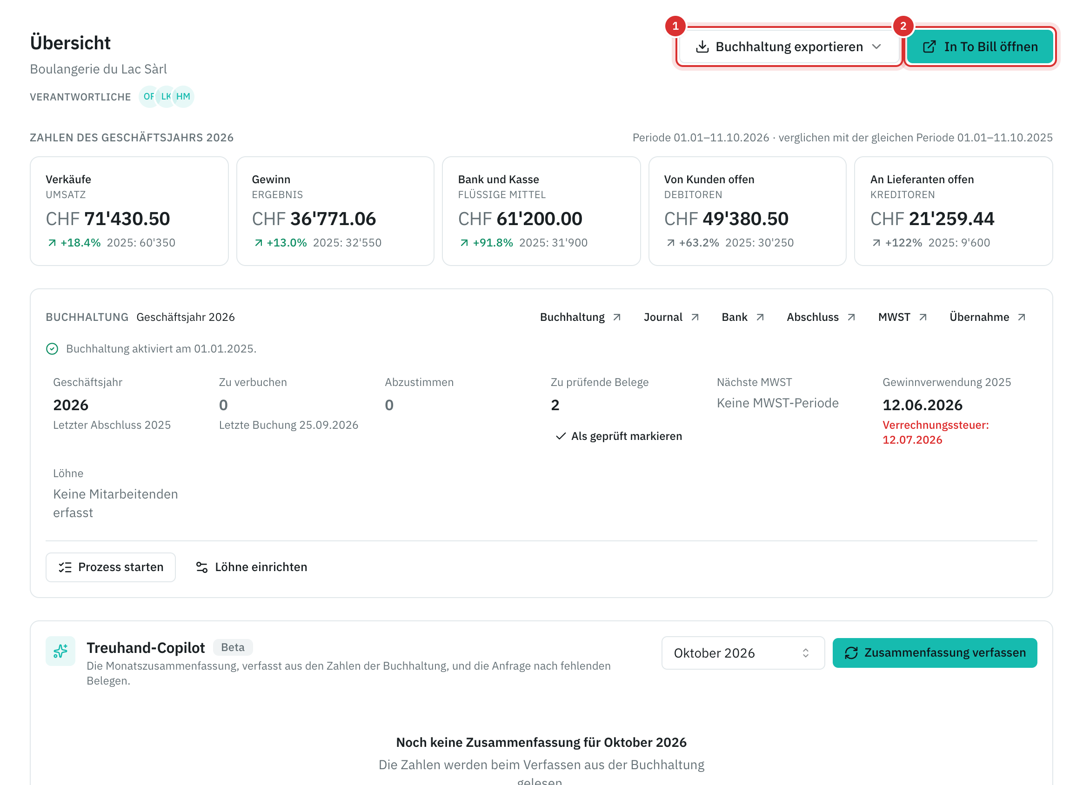Click the OF responsible person avatar
This screenshot has width=1083, height=785.
point(149,96)
